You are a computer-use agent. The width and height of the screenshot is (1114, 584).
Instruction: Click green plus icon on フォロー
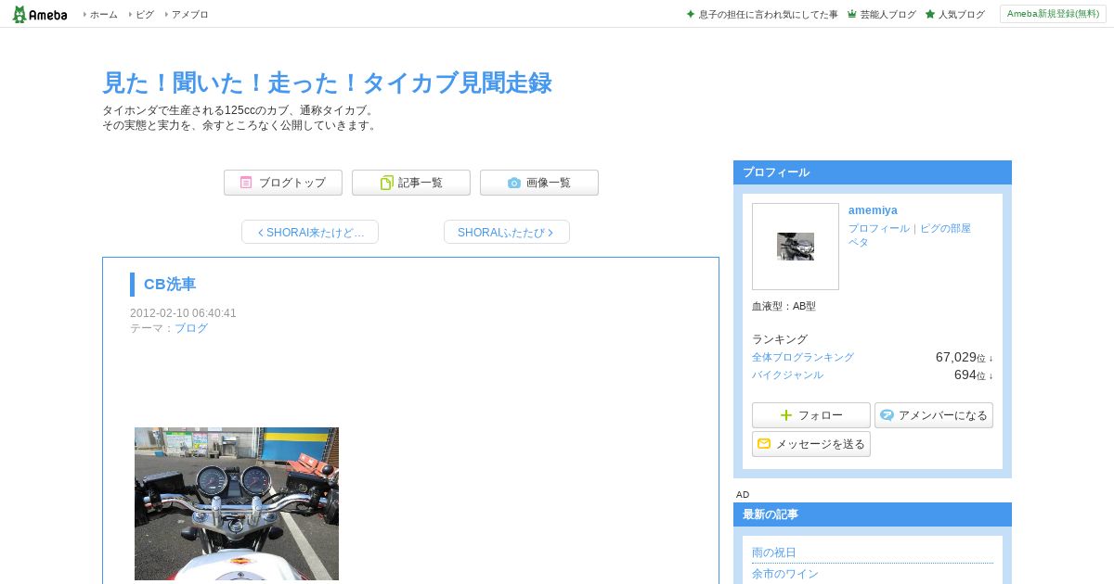(786, 415)
